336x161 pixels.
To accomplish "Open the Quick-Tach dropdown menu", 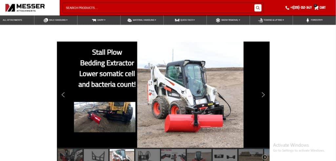I will tap(187, 20).
